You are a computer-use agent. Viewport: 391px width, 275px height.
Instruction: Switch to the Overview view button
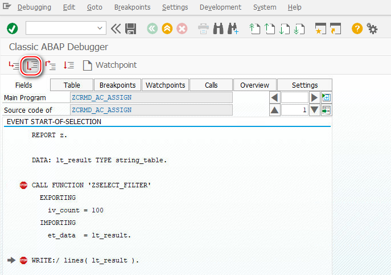coord(254,85)
